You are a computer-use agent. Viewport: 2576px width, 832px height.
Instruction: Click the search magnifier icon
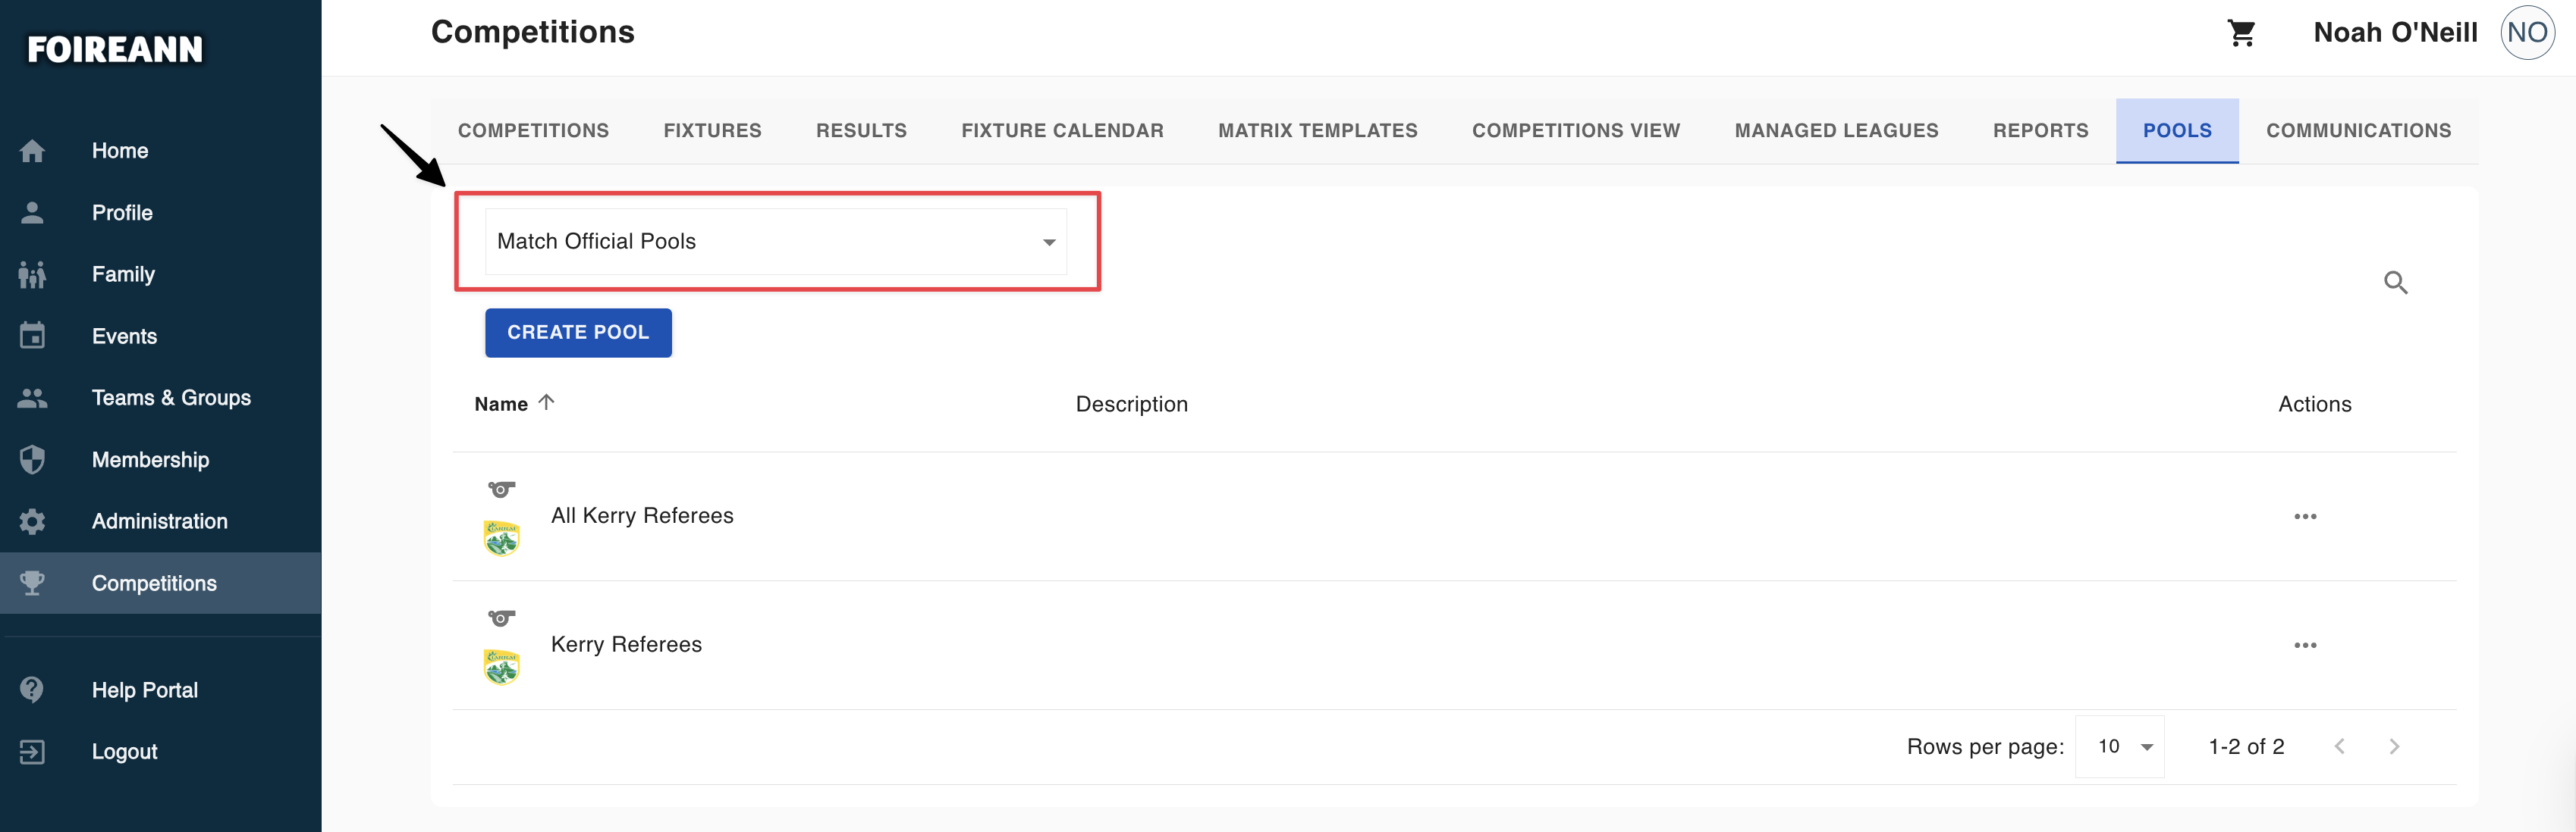[2395, 283]
